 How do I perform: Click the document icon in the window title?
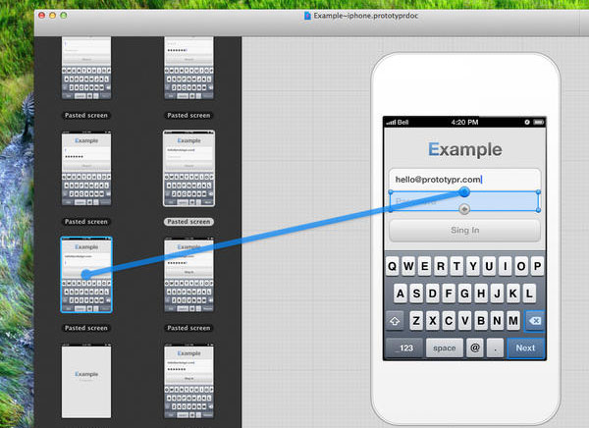click(307, 16)
